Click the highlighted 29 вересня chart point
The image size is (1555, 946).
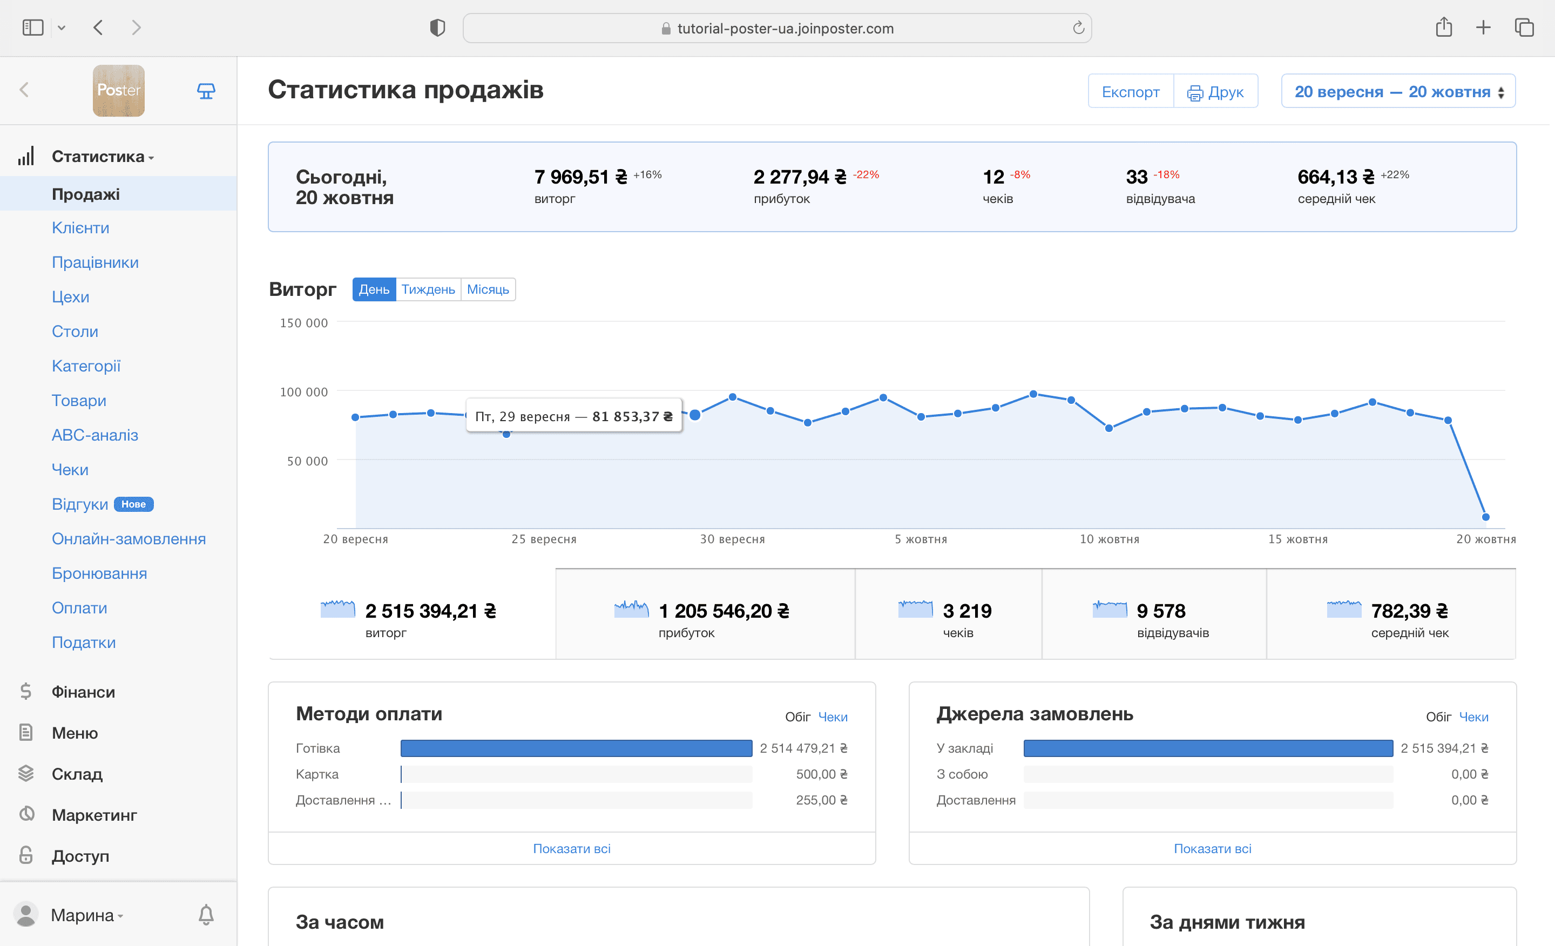(695, 415)
